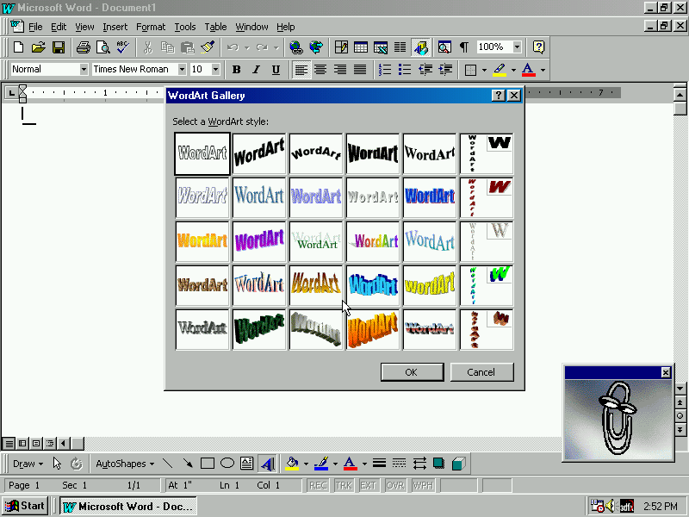Click the Office Assistant help icon
Screen dimensions: 689x517
538,47
